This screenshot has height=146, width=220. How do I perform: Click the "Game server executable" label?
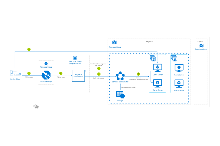pyautogui.click(x=128, y=88)
